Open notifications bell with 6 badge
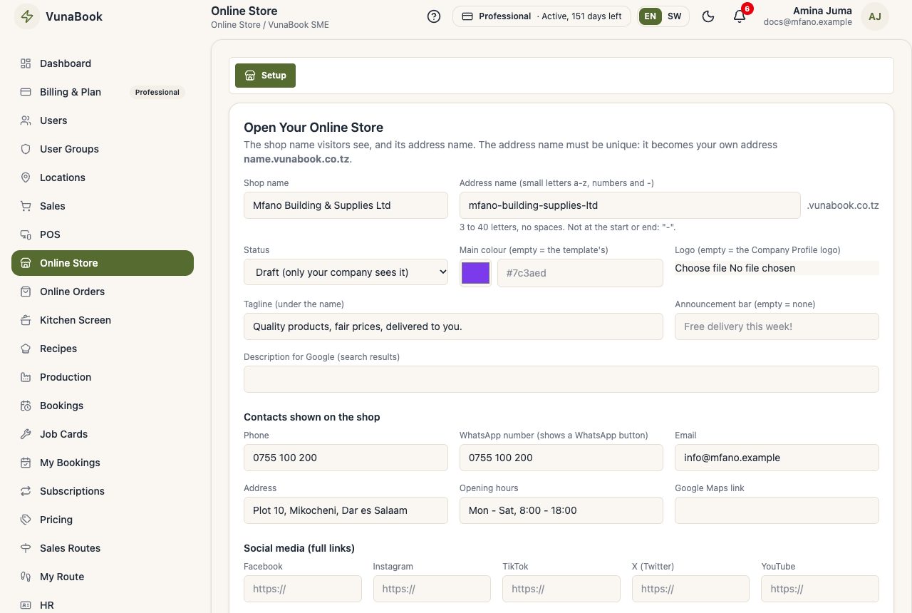Viewport: 912px width, 613px height. 740,16
